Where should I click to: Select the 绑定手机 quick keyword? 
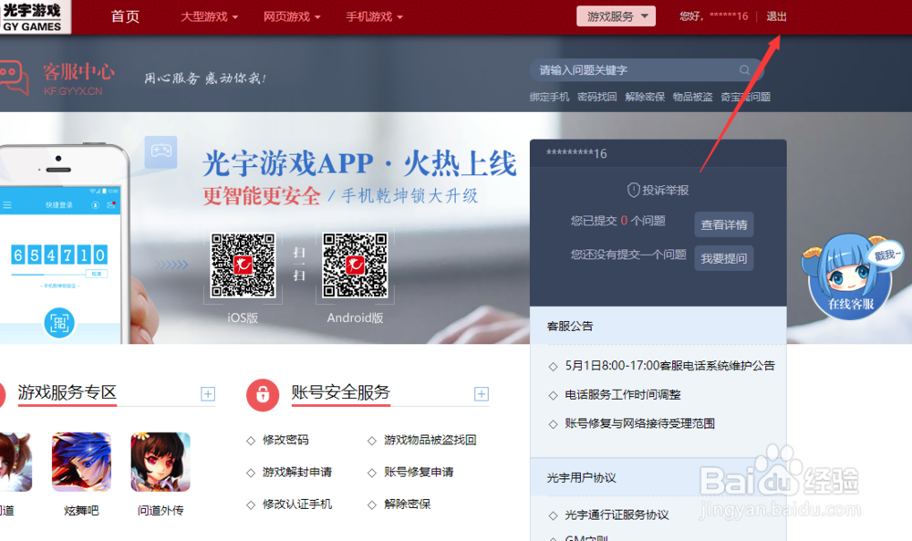click(550, 97)
